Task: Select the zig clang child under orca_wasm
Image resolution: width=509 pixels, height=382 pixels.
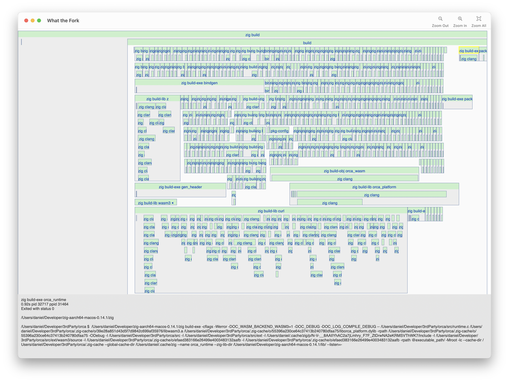Action: tap(345, 179)
